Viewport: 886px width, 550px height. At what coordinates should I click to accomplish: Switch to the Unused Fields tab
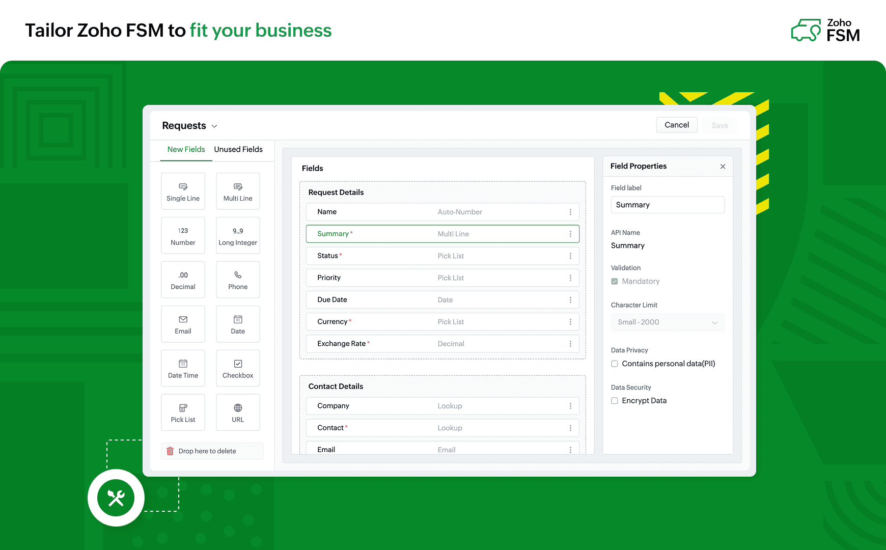coord(238,149)
